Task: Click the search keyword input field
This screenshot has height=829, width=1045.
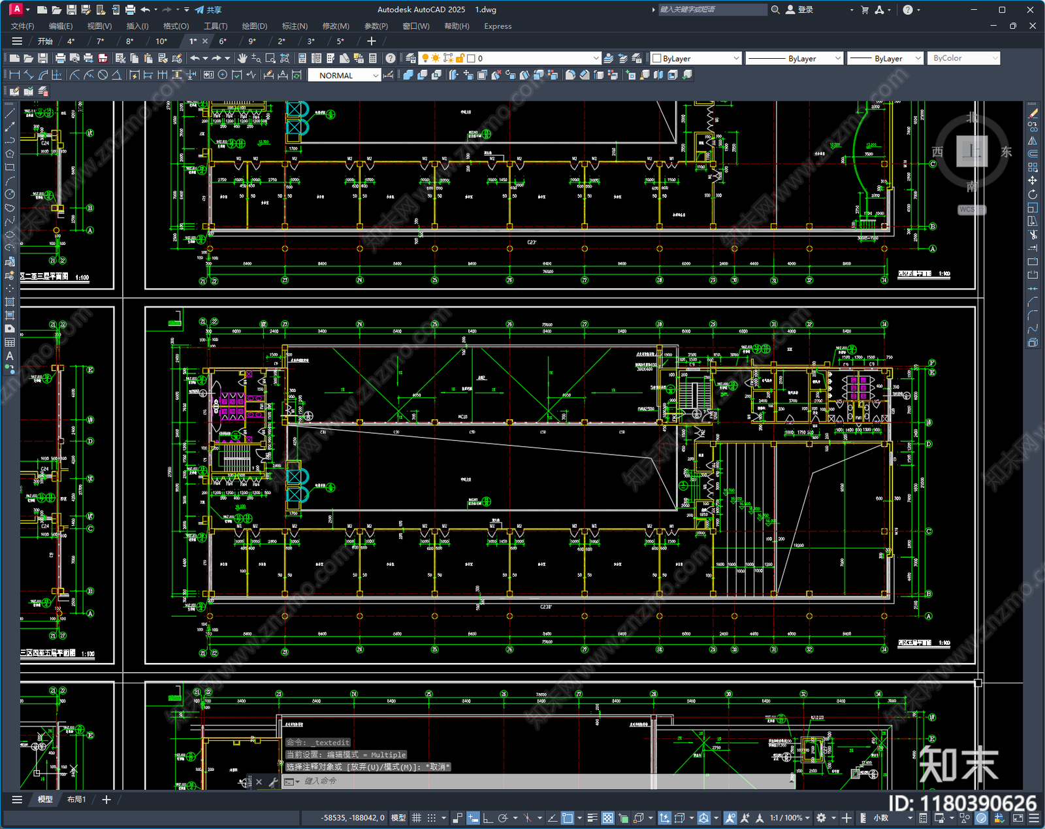Action: (712, 10)
